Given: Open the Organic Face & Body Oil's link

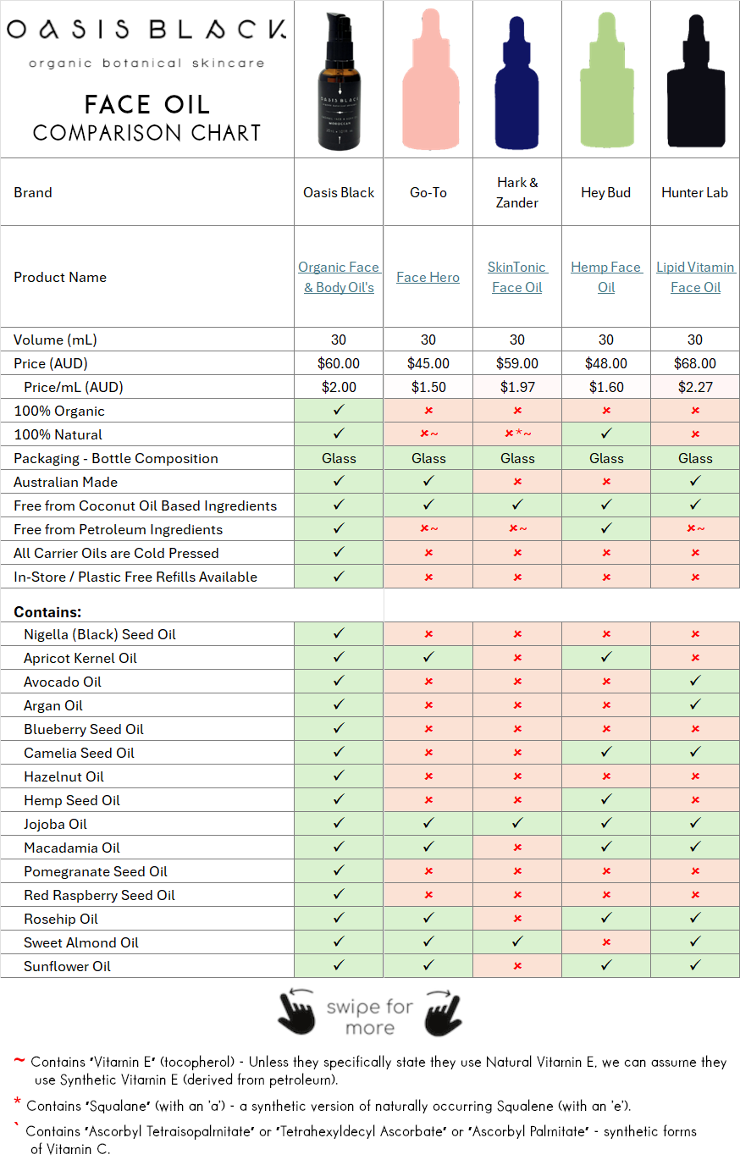Looking at the screenshot, I should (339, 277).
